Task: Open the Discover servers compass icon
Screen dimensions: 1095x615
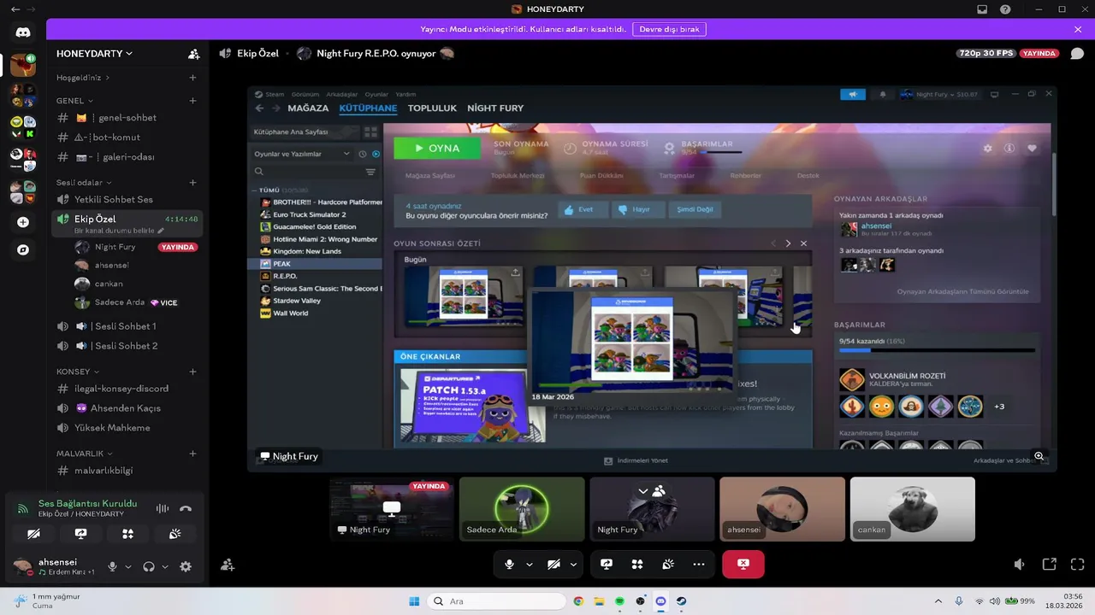Action: point(23,250)
